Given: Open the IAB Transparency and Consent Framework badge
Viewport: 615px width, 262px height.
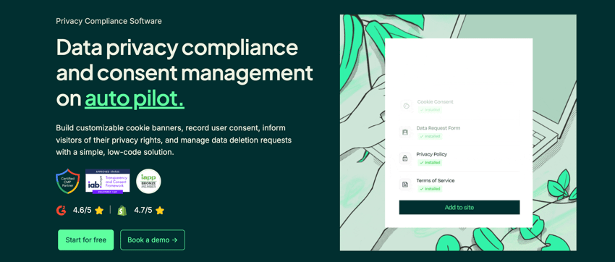Looking at the screenshot, I should 108,181.
